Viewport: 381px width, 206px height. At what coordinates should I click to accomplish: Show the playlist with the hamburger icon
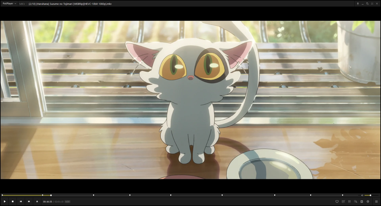click(377, 202)
